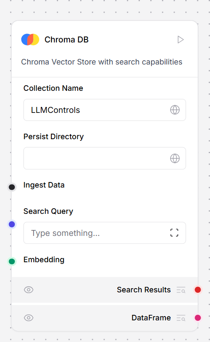This screenshot has height=342, width=210.
Task: Click the Search Query blue input handle
Action: pyautogui.click(x=12, y=224)
